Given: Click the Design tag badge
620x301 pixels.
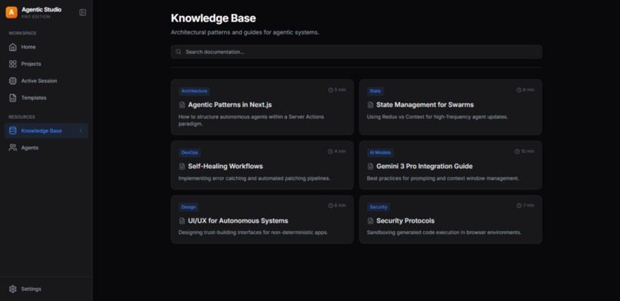Looking at the screenshot, I should tap(188, 207).
